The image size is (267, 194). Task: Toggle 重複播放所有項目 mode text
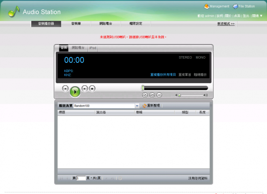(x=163, y=75)
